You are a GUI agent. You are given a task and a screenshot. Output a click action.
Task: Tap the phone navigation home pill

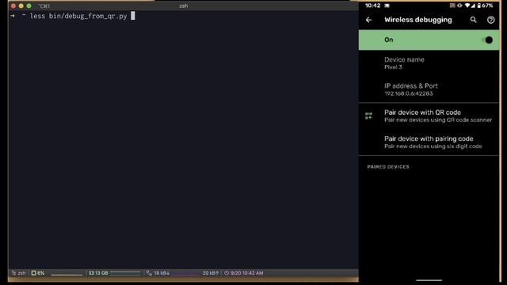pyautogui.click(x=429, y=280)
